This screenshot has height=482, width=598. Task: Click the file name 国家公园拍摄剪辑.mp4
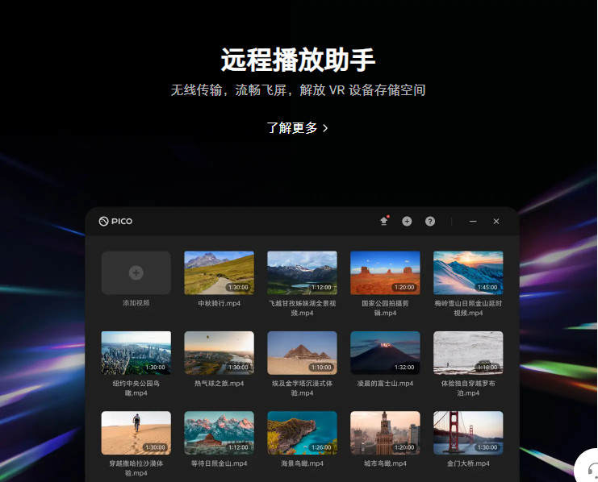(385, 308)
